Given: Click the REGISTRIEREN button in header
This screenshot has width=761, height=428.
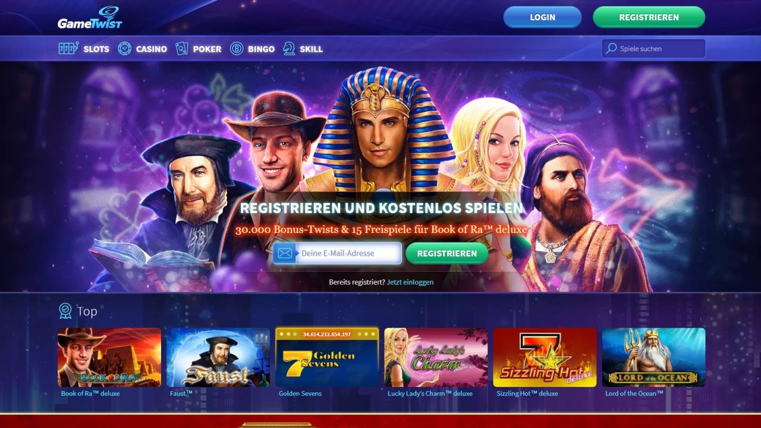Looking at the screenshot, I should click(x=649, y=17).
